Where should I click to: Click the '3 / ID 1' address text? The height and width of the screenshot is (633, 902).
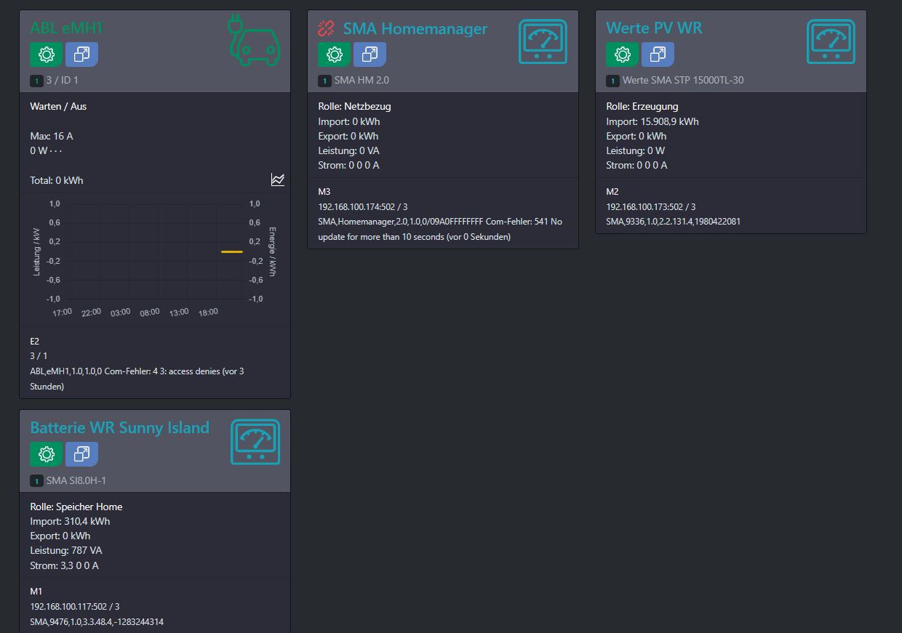(62, 81)
